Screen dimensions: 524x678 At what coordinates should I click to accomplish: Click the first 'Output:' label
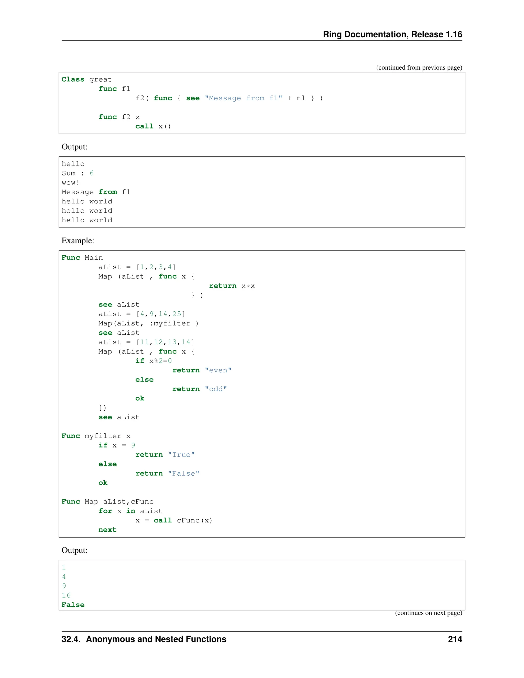[x=74, y=147]
